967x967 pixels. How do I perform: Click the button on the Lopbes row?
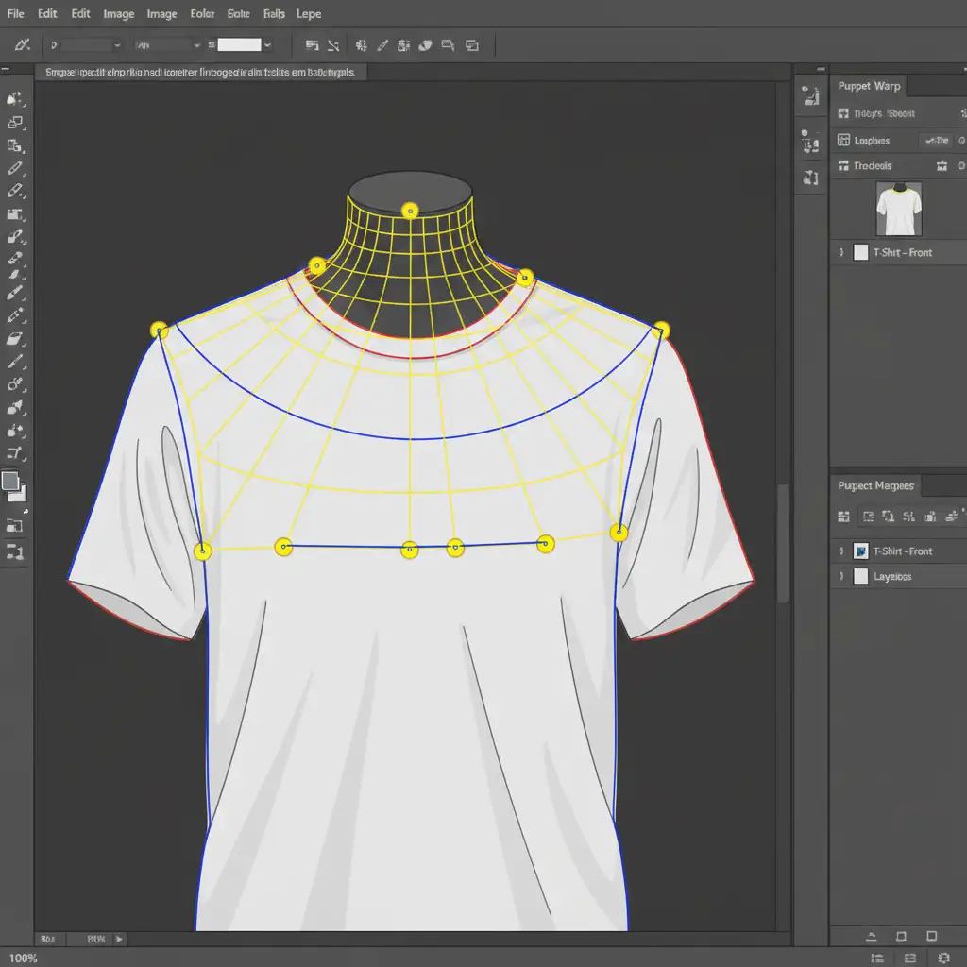tap(936, 141)
